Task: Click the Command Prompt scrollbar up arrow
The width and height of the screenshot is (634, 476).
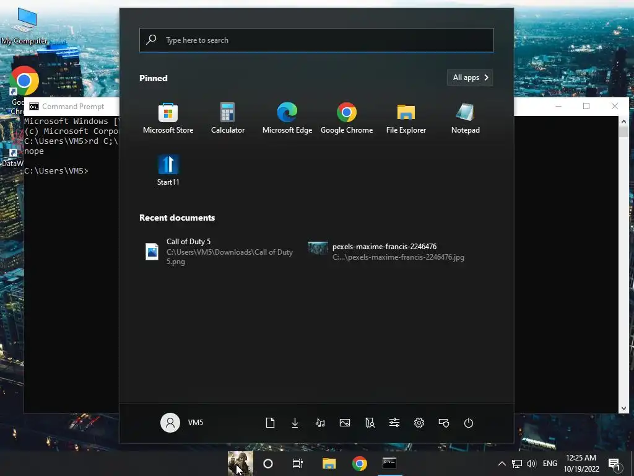Action: (x=623, y=121)
